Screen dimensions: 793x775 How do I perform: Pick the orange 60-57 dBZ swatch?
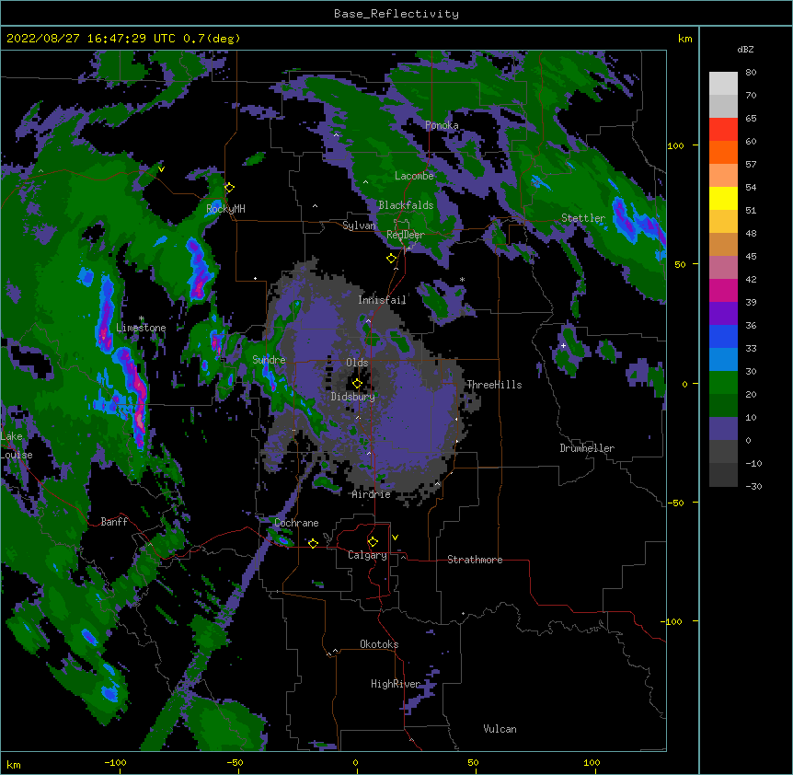[x=723, y=152]
